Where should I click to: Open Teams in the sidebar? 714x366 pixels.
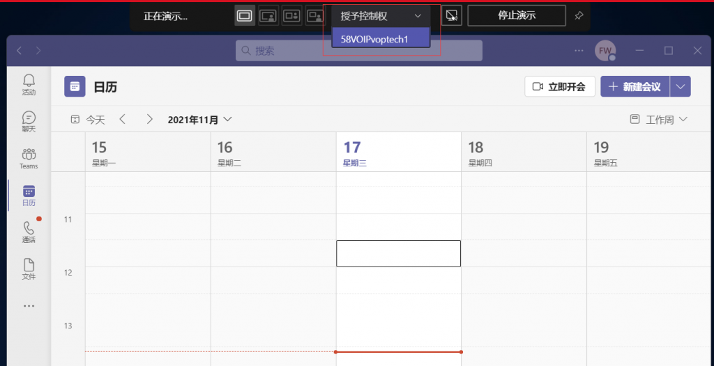coord(29,159)
